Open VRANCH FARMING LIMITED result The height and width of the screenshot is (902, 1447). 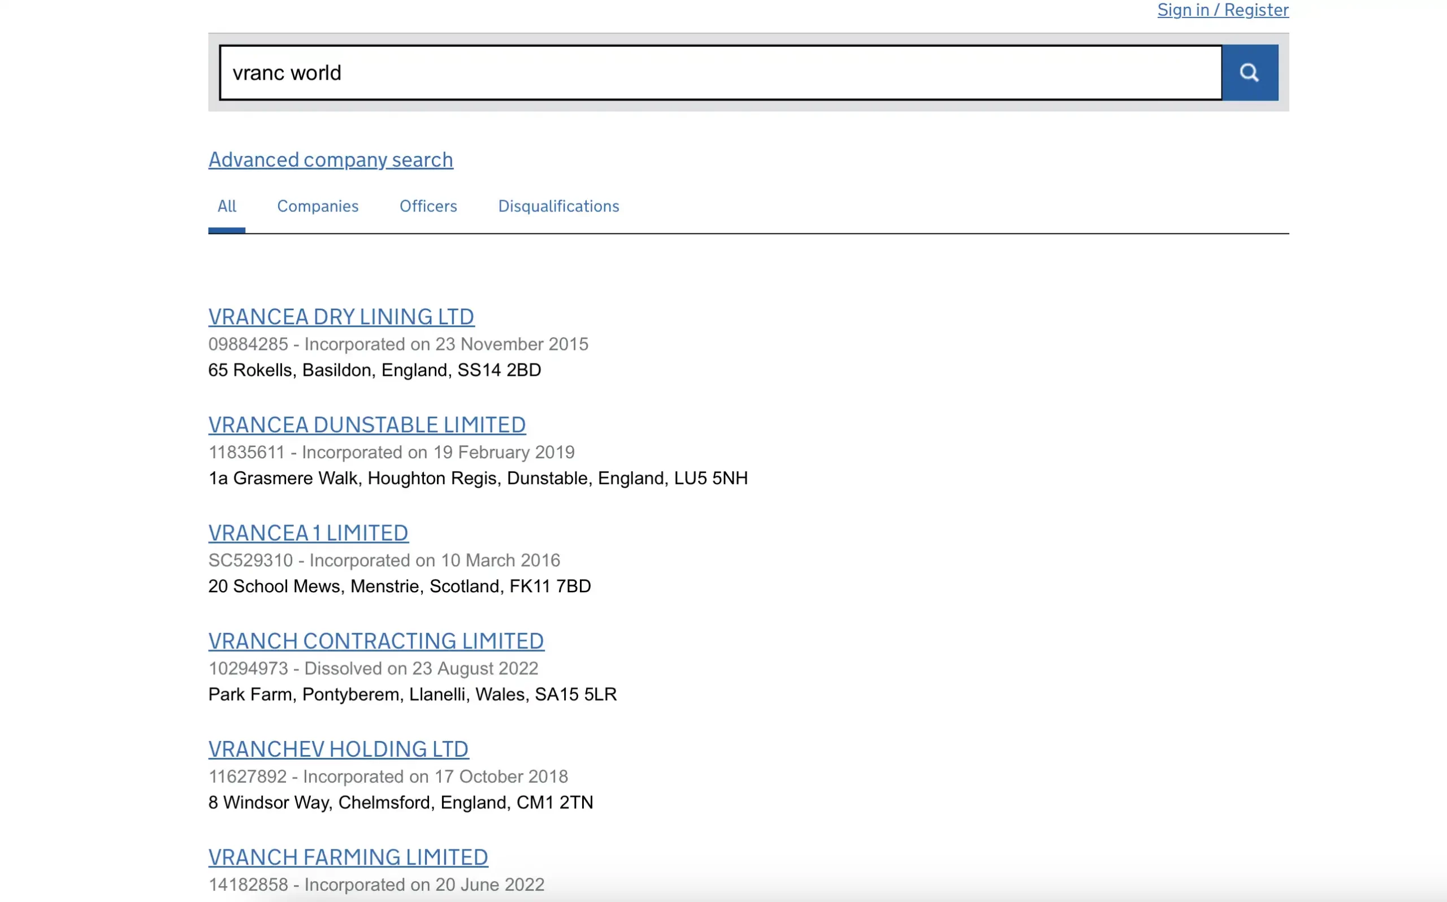(x=348, y=857)
